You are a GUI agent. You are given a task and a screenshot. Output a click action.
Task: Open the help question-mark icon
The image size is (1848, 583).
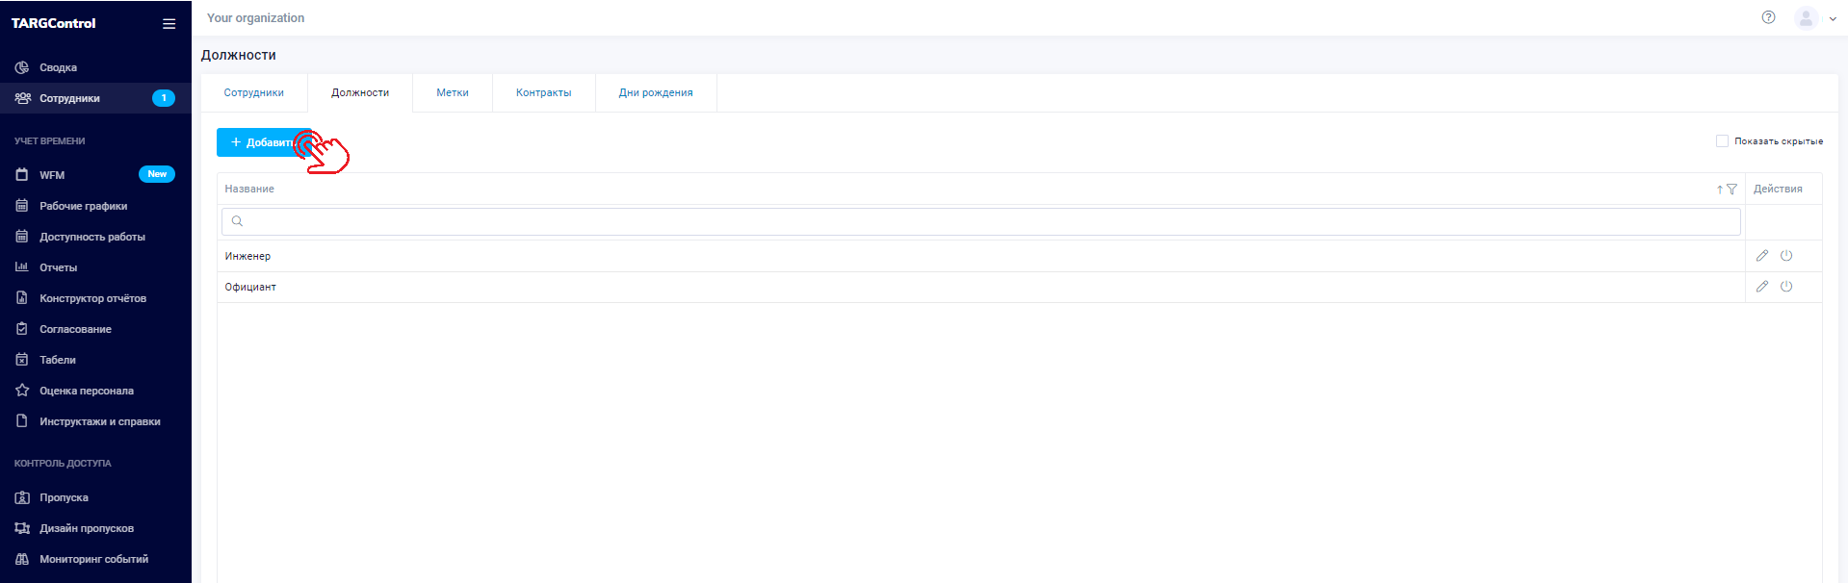point(1768,17)
